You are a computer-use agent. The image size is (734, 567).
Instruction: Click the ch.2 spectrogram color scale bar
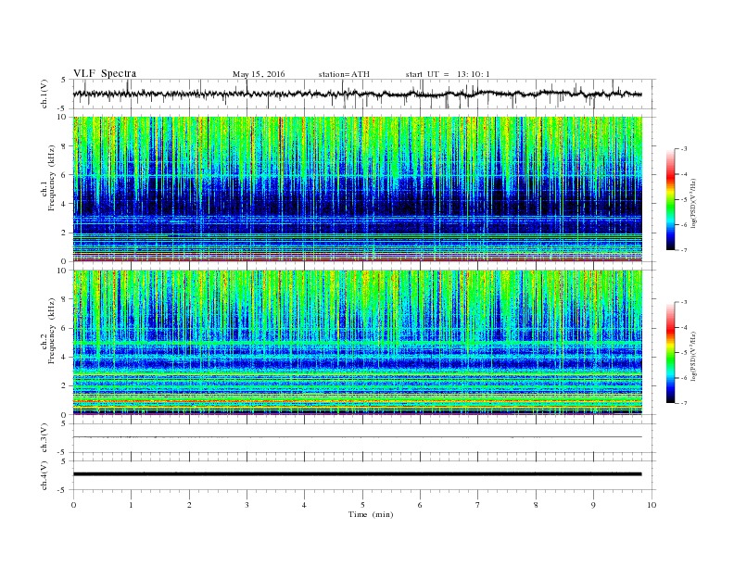click(671, 352)
